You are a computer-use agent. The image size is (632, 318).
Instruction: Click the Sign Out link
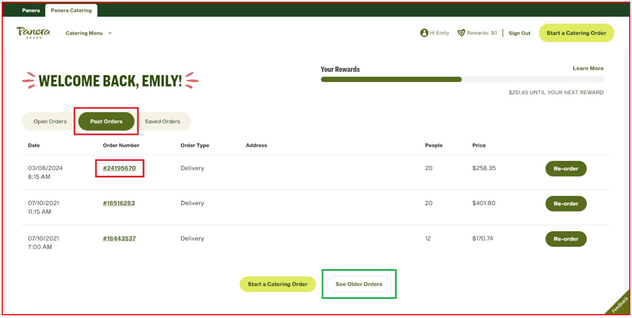point(518,33)
